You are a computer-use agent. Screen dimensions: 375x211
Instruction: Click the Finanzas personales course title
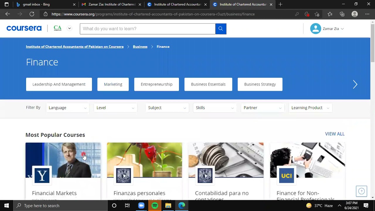(139, 193)
